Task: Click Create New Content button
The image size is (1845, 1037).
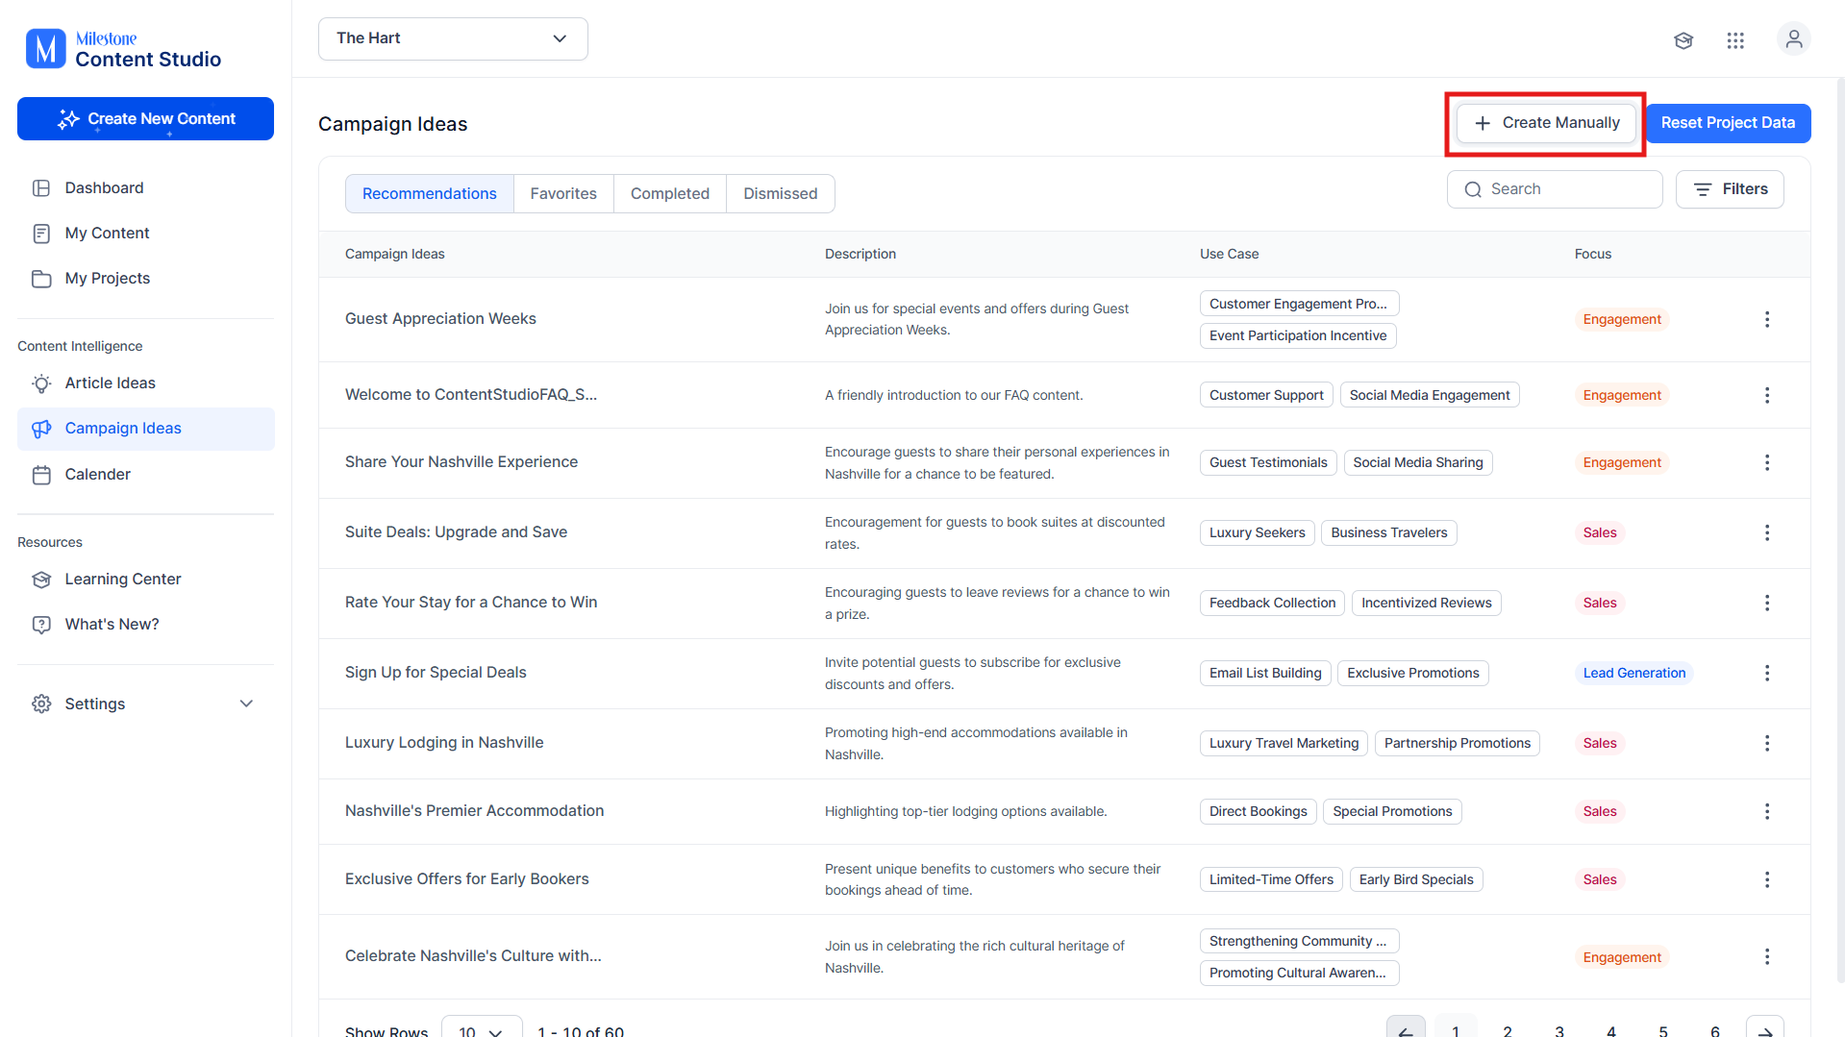Action: [145, 119]
